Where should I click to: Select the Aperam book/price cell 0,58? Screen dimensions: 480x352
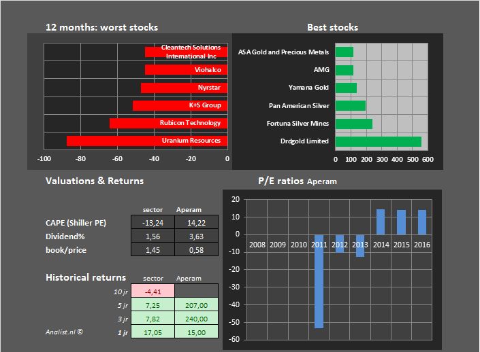197,249
